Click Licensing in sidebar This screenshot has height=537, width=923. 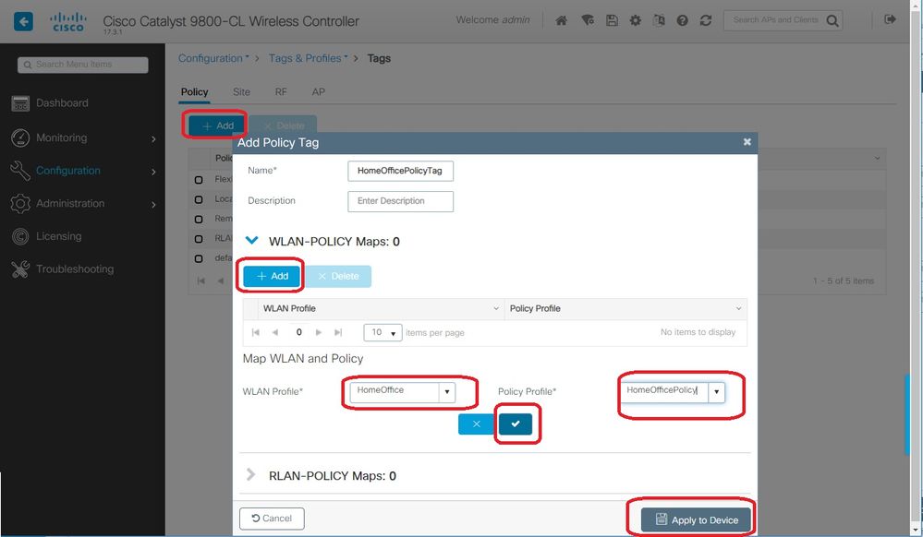(59, 236)
